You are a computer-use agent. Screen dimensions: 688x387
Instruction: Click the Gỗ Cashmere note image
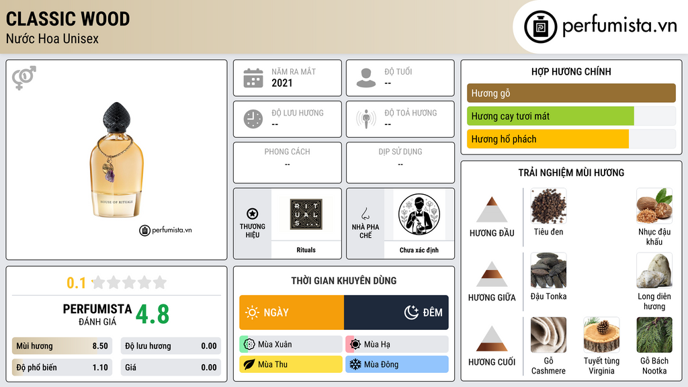(548, 335)
